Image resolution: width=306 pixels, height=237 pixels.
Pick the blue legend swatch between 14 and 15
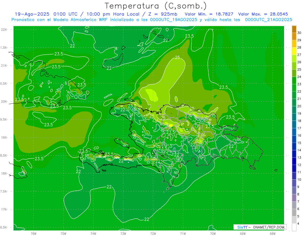(294, 146)
